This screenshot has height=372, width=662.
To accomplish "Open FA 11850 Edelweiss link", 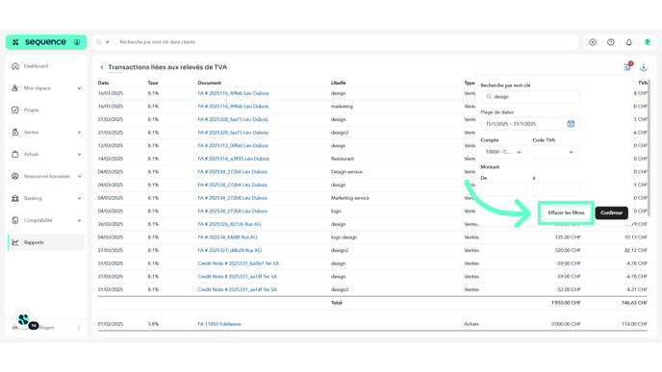I will coord(219,324).
